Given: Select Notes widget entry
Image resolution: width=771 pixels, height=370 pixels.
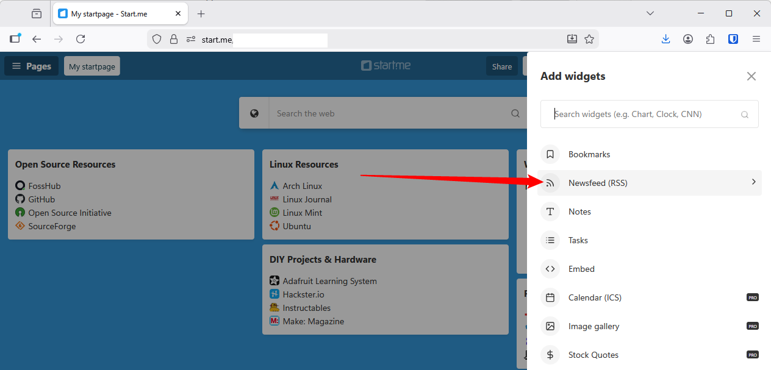Looking at the screenshot, I should tap(650, 212).
